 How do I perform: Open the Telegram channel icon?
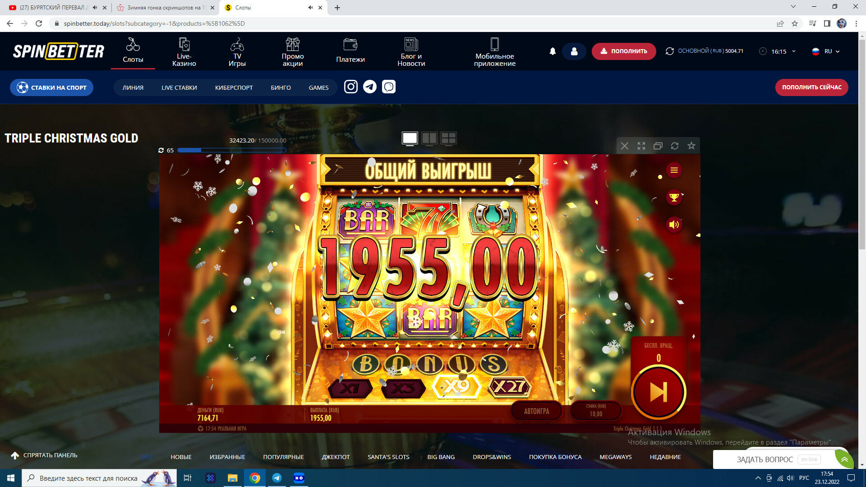coord(370,87)
